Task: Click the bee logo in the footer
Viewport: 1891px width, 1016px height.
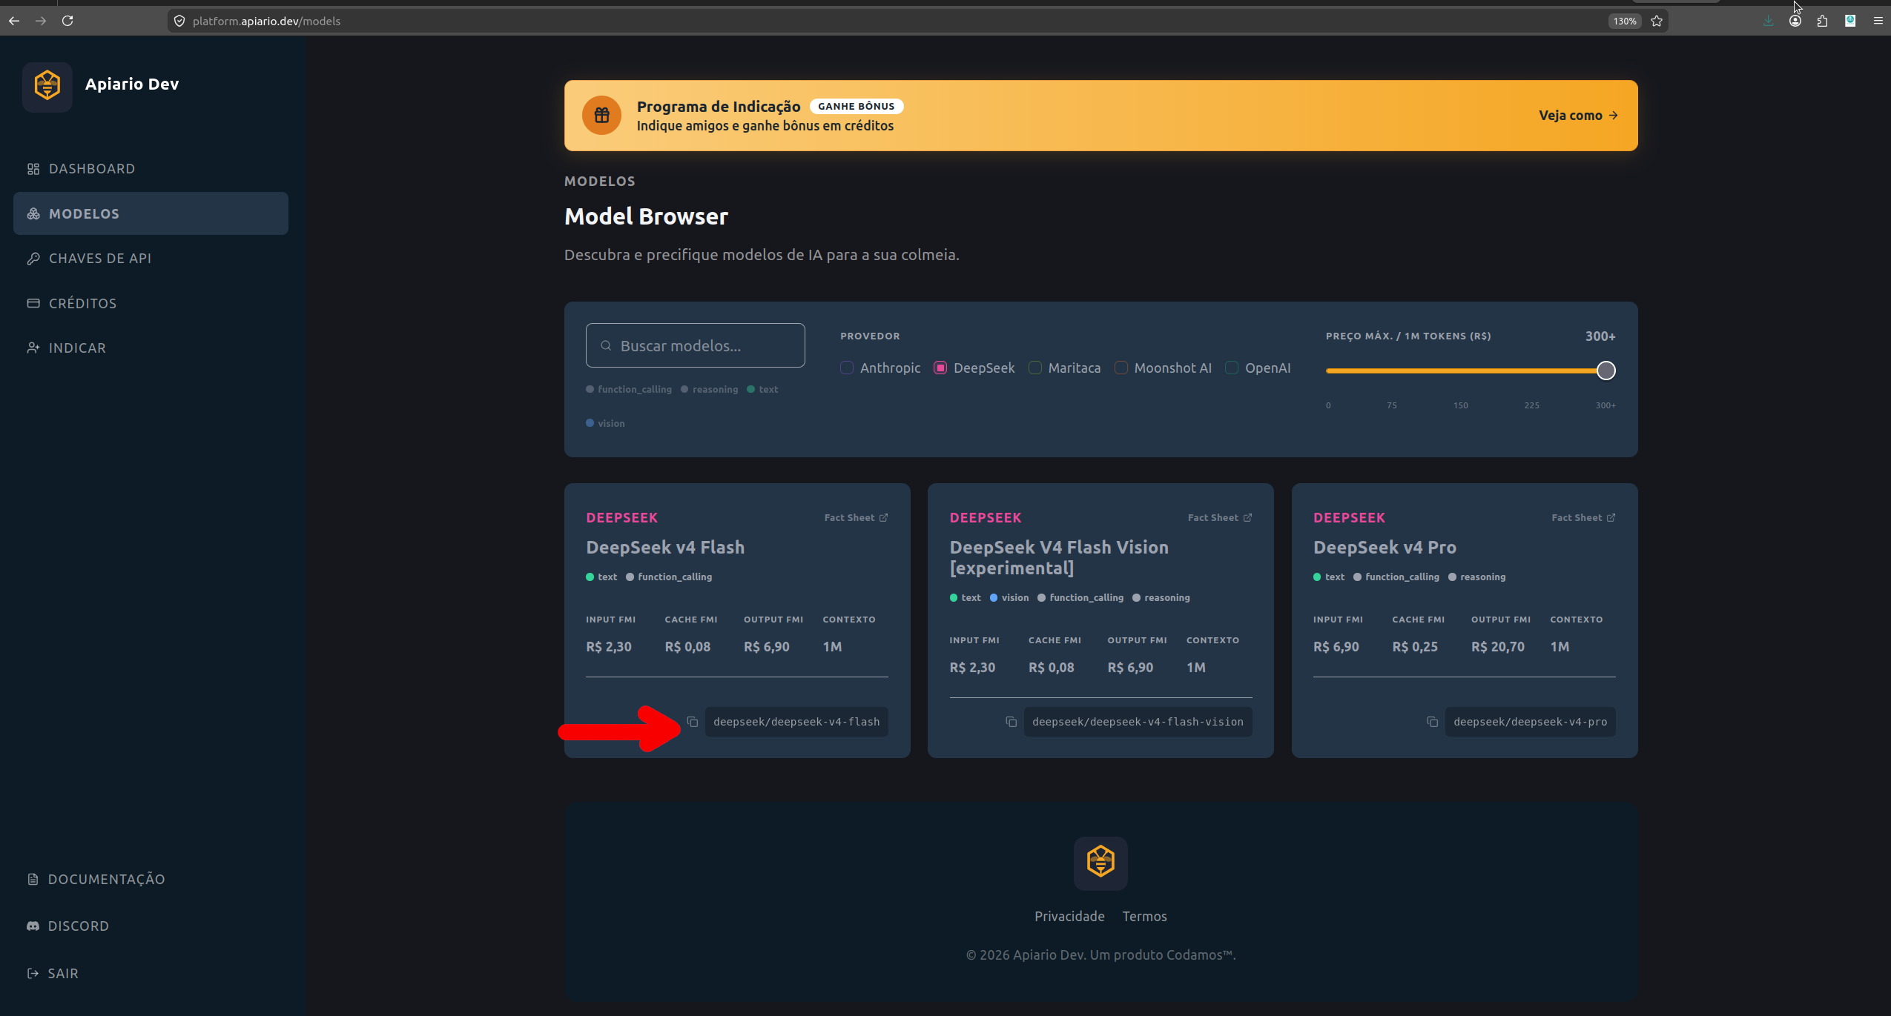Action: pyautogui.click(x=1100, y=863)
